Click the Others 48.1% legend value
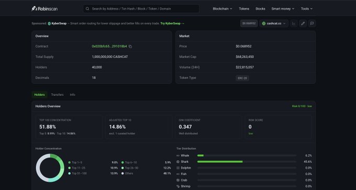Image resolution: width=356 pixels, height=190 pixels. [167, 173]
